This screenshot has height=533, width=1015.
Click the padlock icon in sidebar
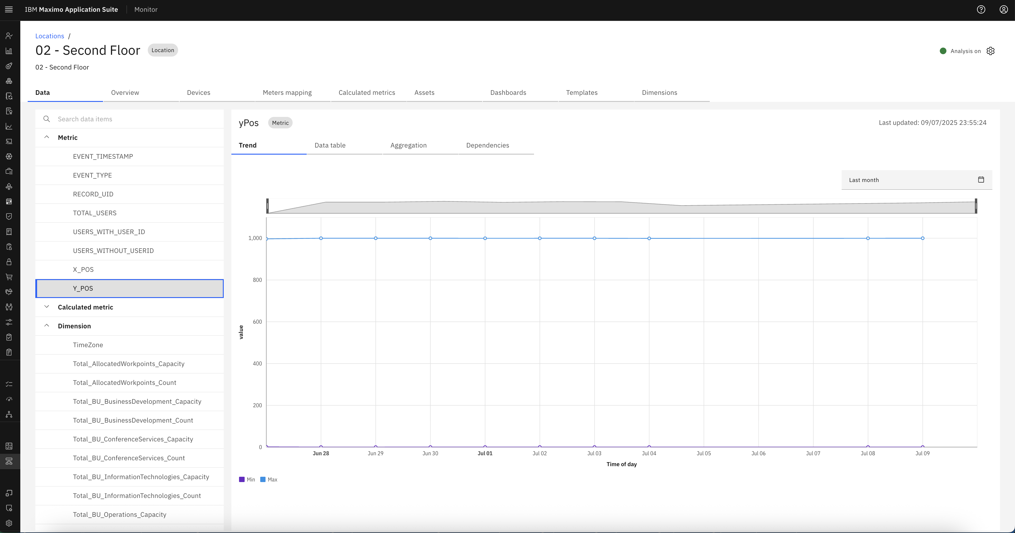tap(9, 262)
